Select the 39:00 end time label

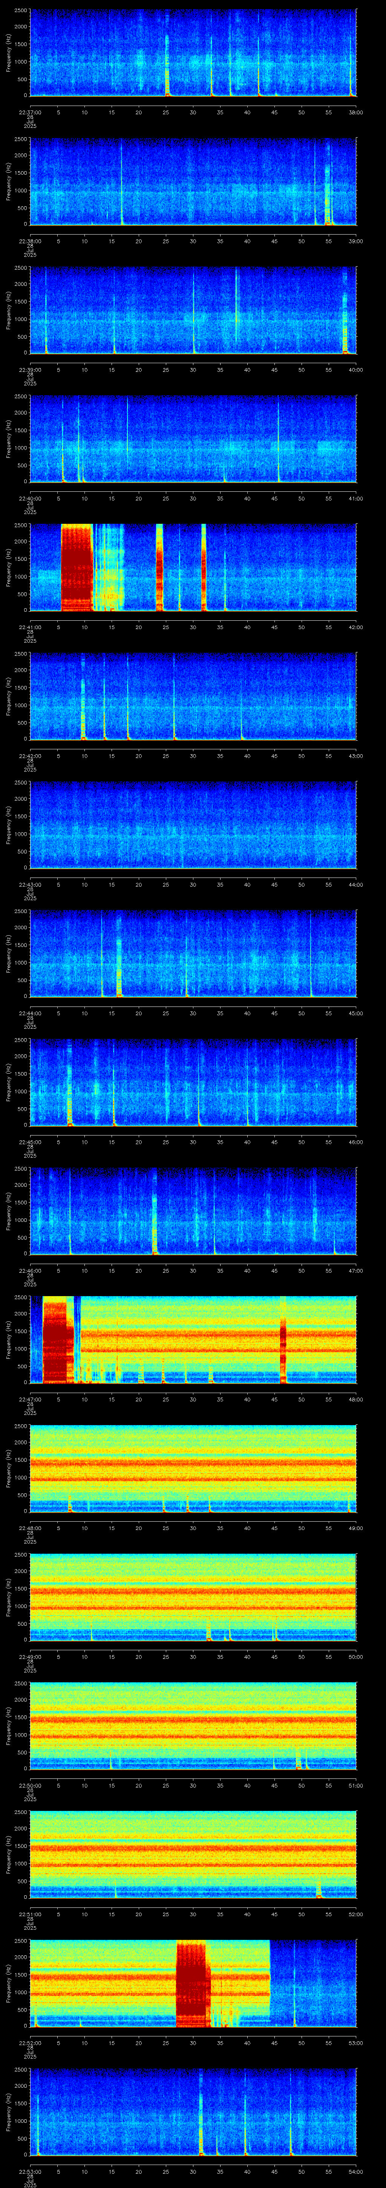tap(355, 241)
